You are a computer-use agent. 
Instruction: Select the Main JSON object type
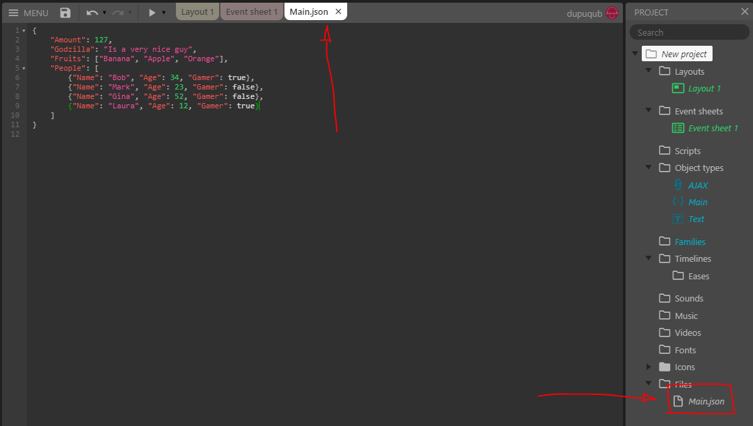(698, 202)
